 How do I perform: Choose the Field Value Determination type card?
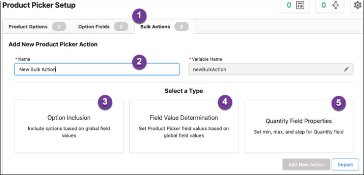[x=184, y=126]
